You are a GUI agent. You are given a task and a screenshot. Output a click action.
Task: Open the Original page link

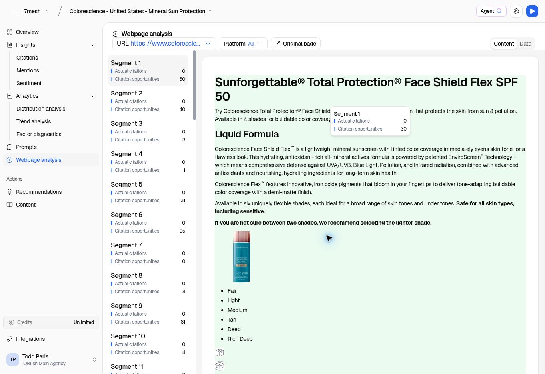(295, 44)
